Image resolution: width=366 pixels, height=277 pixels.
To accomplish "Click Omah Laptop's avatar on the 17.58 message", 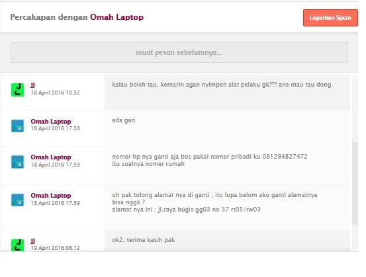I will pos(17,126).
